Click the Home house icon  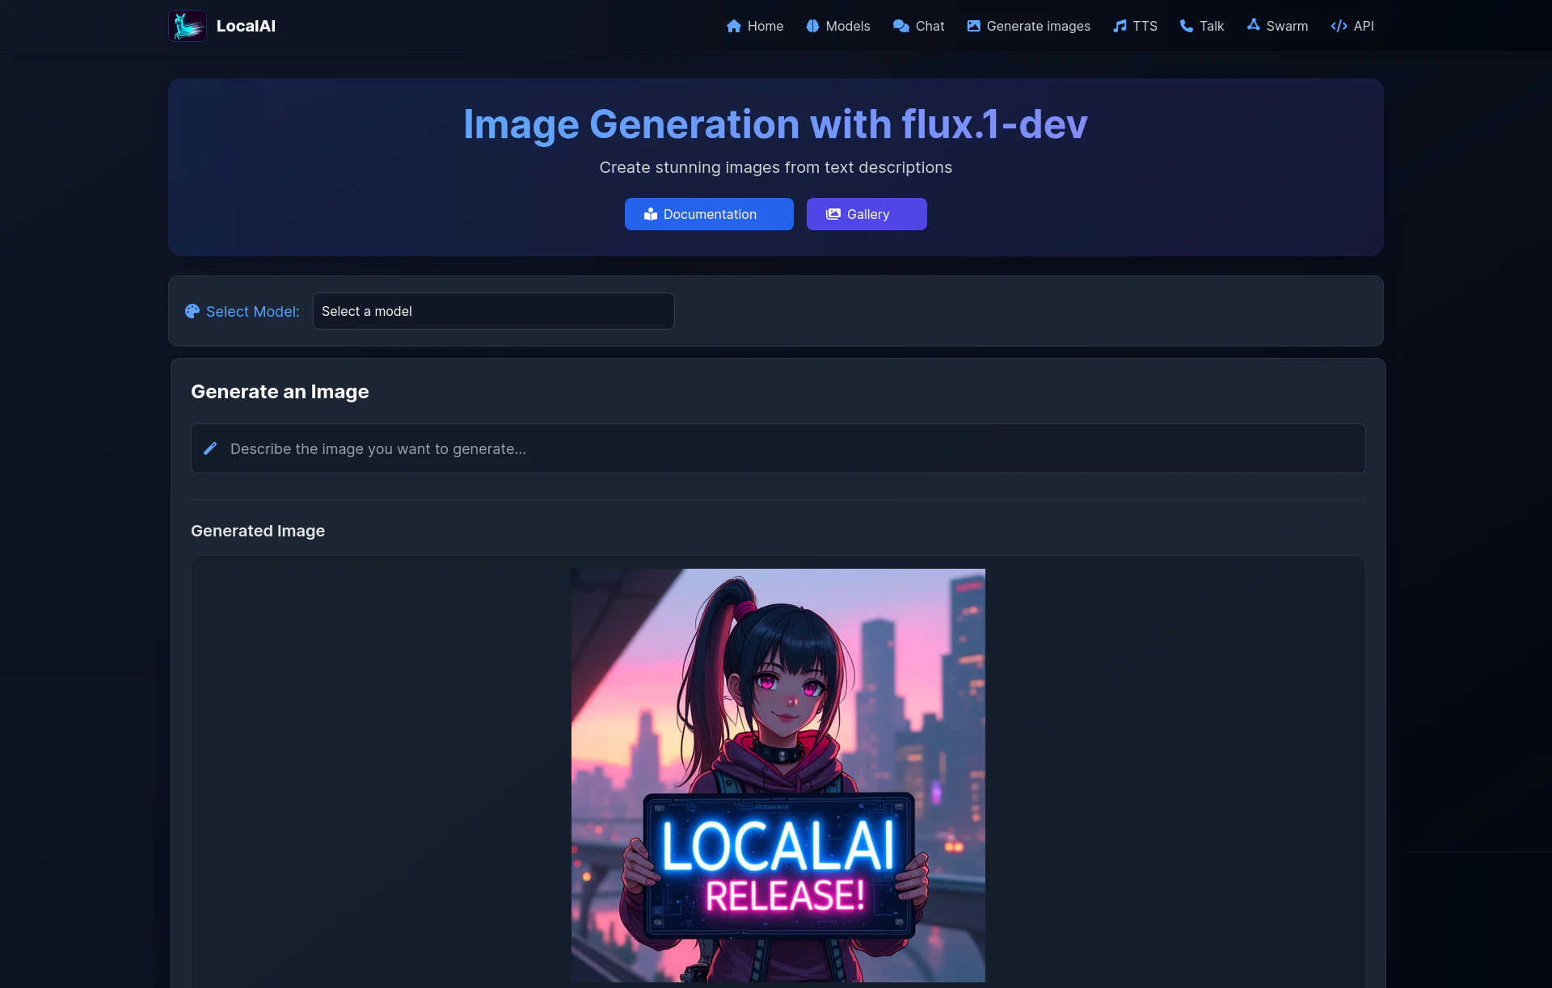(732, 26)
